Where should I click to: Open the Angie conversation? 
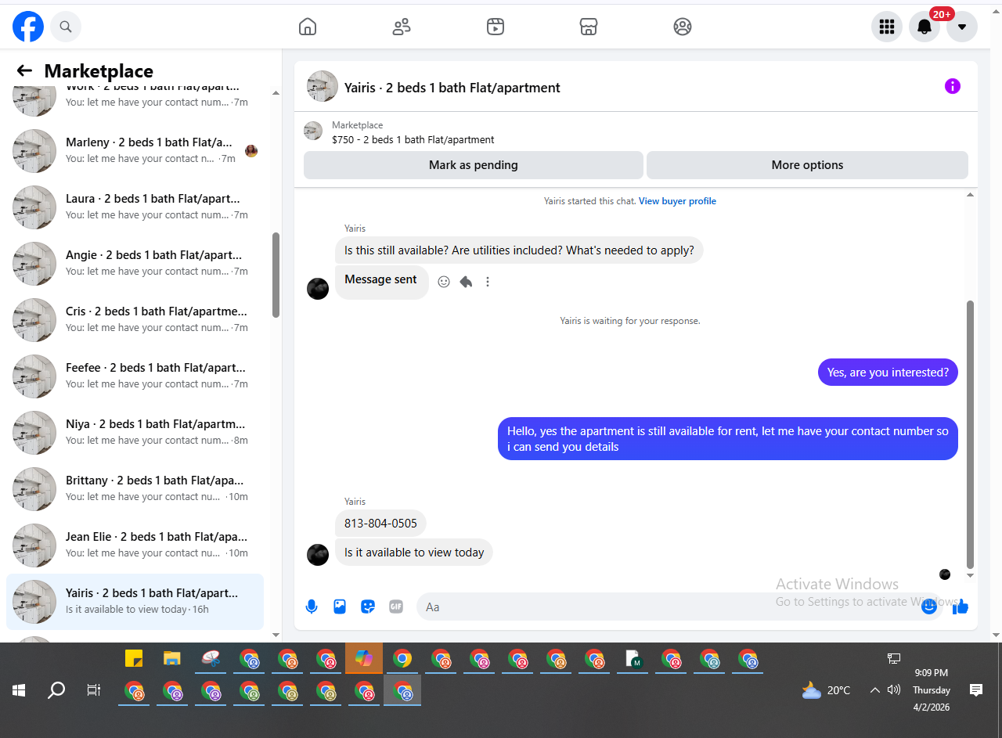pyautogui.click(x=135, y=263)
